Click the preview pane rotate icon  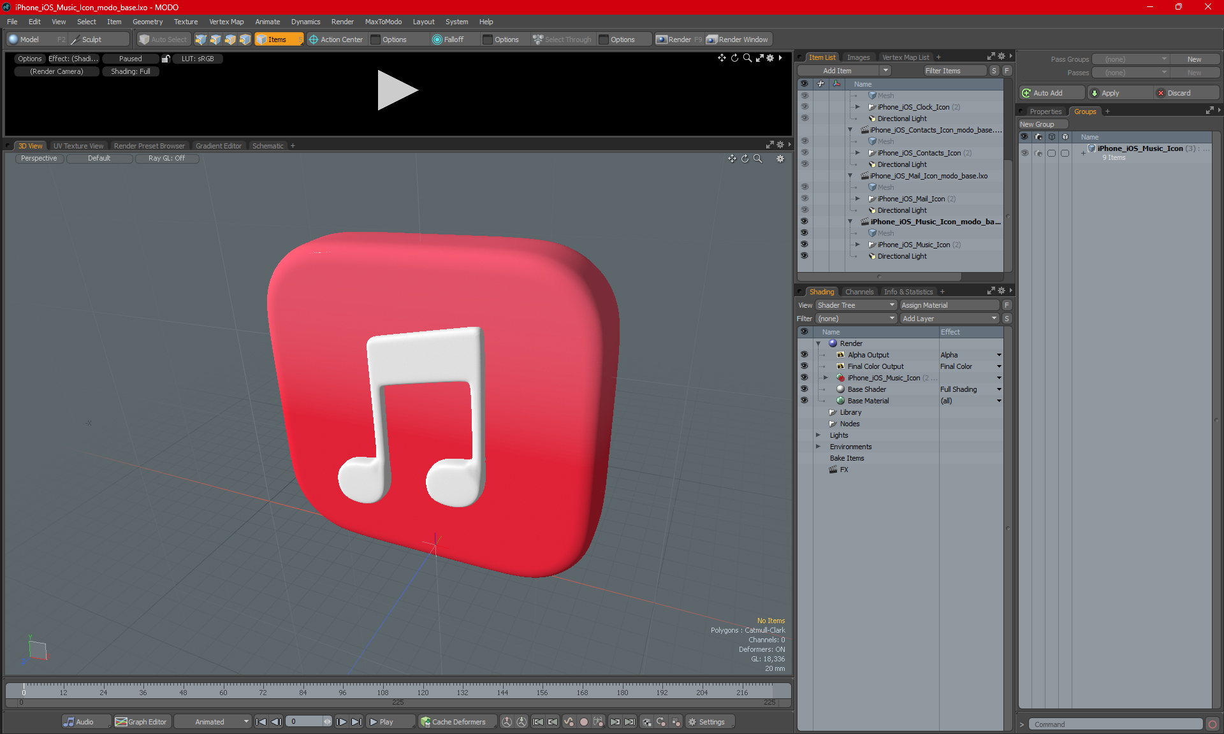[x=734, y=58]
